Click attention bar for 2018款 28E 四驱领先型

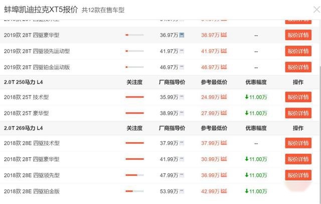point(135,175)
